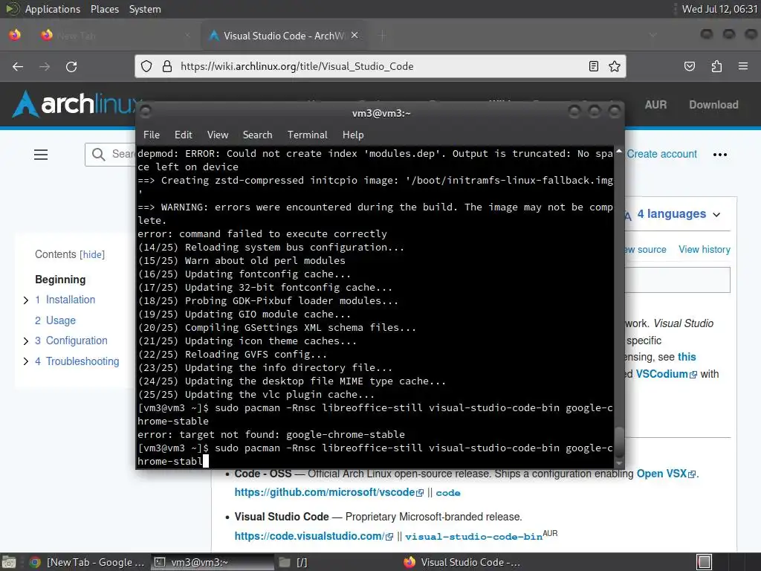Viewport: 761px width, 571px height.
Task: Click the browser forward arrow
Action: [x=45, y=66]
